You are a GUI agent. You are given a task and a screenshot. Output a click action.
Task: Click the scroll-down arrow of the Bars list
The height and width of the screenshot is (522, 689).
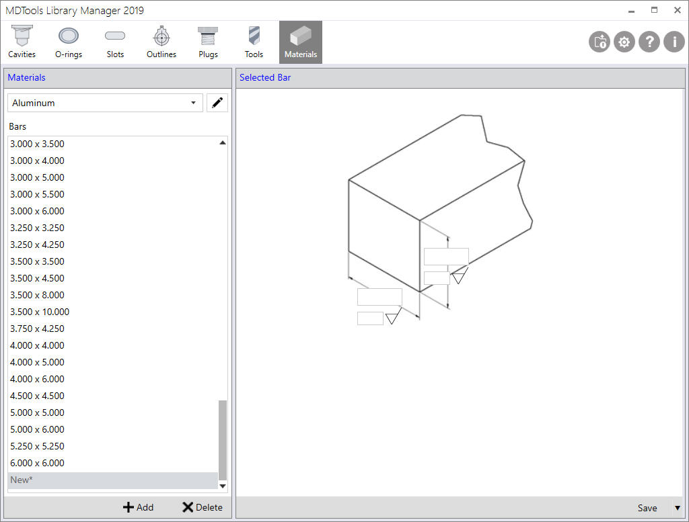(x=222, y=486)
